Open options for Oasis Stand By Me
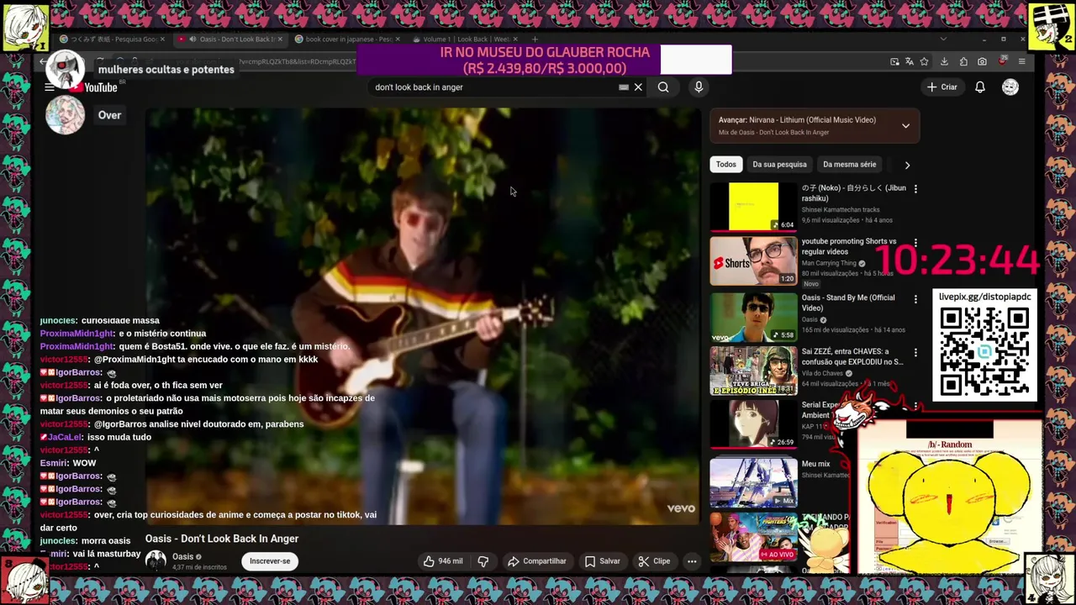Screen dimensions: 1076x605 coord(915,298)
